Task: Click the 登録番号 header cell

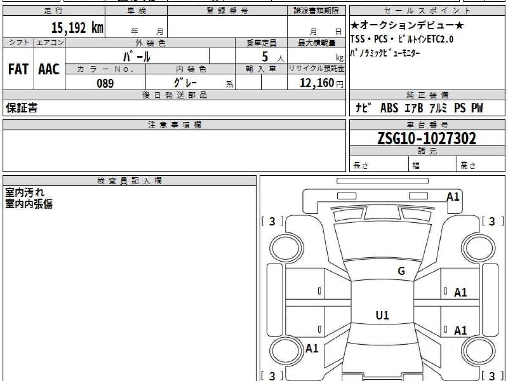Action: coord(227,11)
